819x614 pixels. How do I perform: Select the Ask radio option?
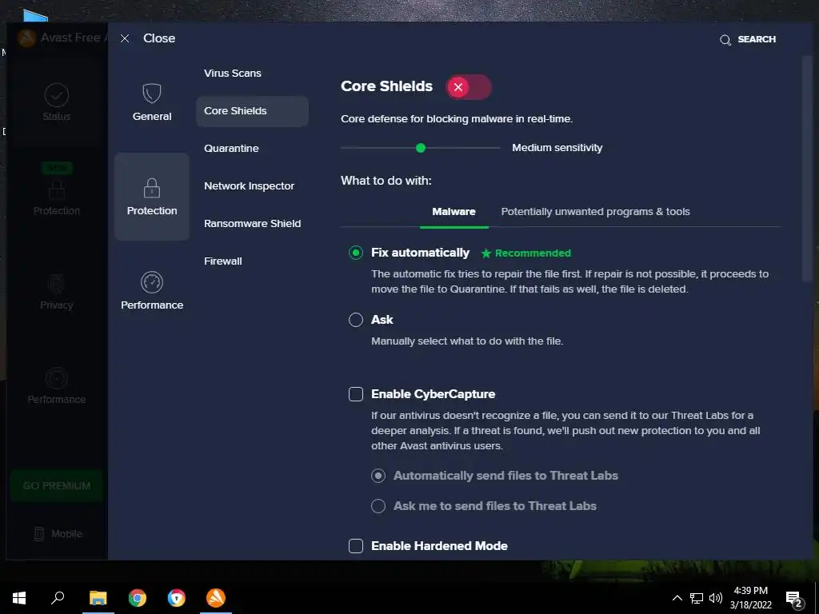tap(356, 320)
